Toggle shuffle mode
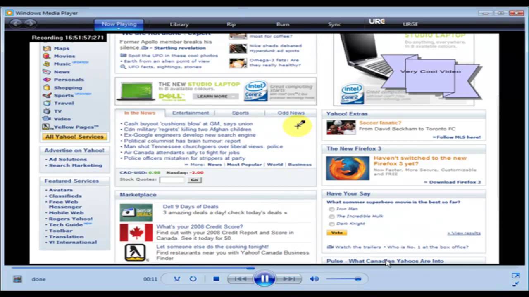Image resolution: width=529 pixels, height=297 pixels. pyautogui.click(x=177, y=279)
